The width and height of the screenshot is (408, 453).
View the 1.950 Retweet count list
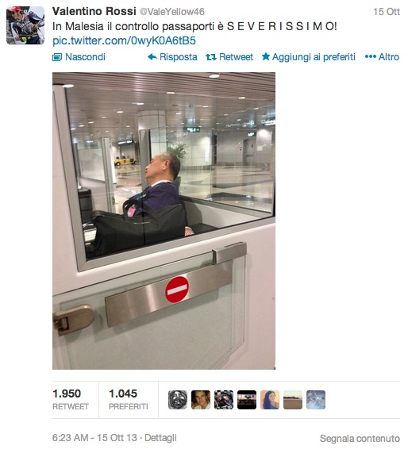(71, 400)
